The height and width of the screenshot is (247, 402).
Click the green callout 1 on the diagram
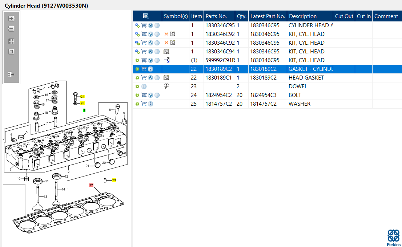(x=84, y=110)
